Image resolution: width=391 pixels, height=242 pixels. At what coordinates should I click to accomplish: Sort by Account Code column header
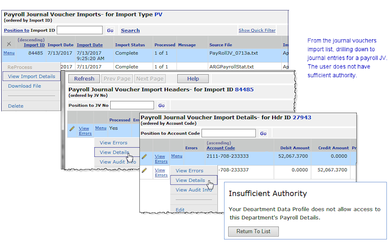click(x=220, y=148)
